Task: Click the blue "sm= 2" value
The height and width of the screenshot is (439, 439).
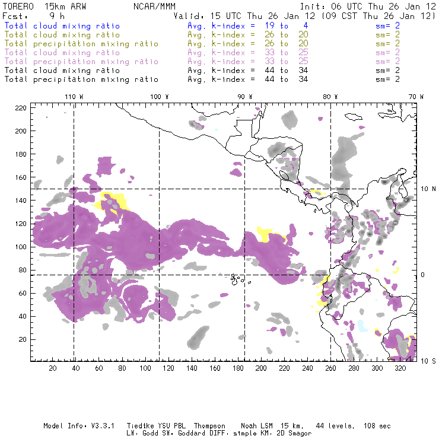Action: coord(387,26)
